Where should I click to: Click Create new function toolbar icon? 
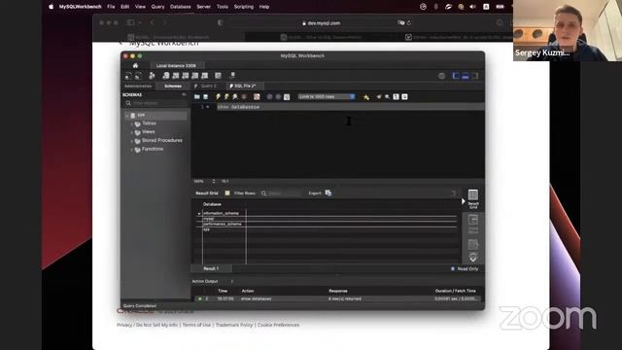pyautogui.click(x=205, y=76)
